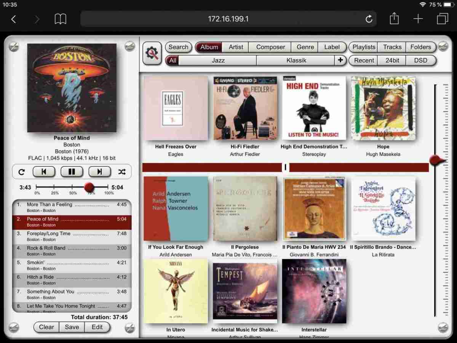The height and width of the screenshot is (343, 457).
Task: Add a new genre filter with plus
Action: 340,60
